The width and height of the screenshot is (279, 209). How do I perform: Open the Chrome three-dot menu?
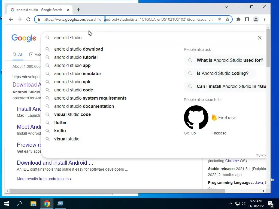click(265, 19)
